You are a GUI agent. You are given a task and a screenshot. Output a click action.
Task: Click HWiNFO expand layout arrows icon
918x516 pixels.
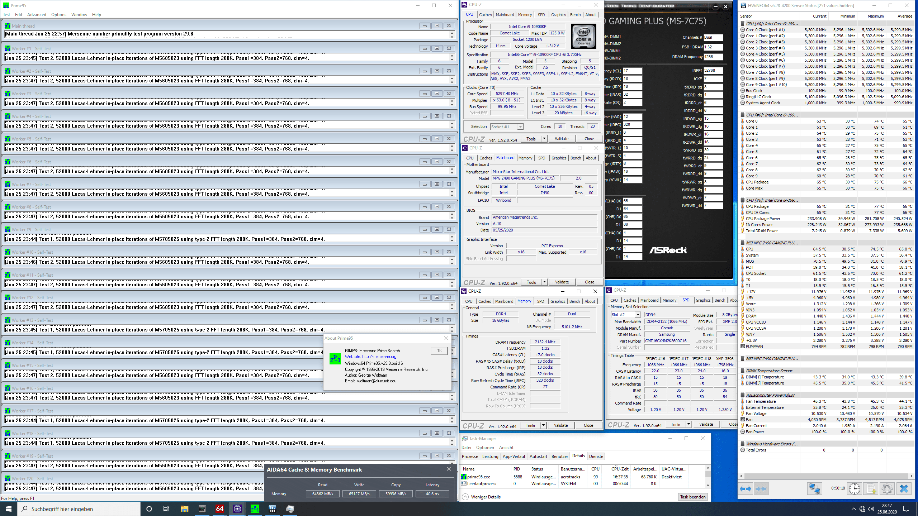click(746, 489)
